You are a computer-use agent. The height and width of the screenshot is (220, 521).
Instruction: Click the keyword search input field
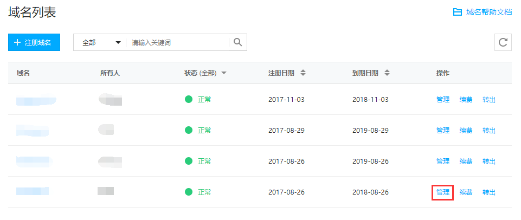click(x=179, y=42)
